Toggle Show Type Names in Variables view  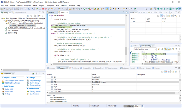(x=158, y=16)
